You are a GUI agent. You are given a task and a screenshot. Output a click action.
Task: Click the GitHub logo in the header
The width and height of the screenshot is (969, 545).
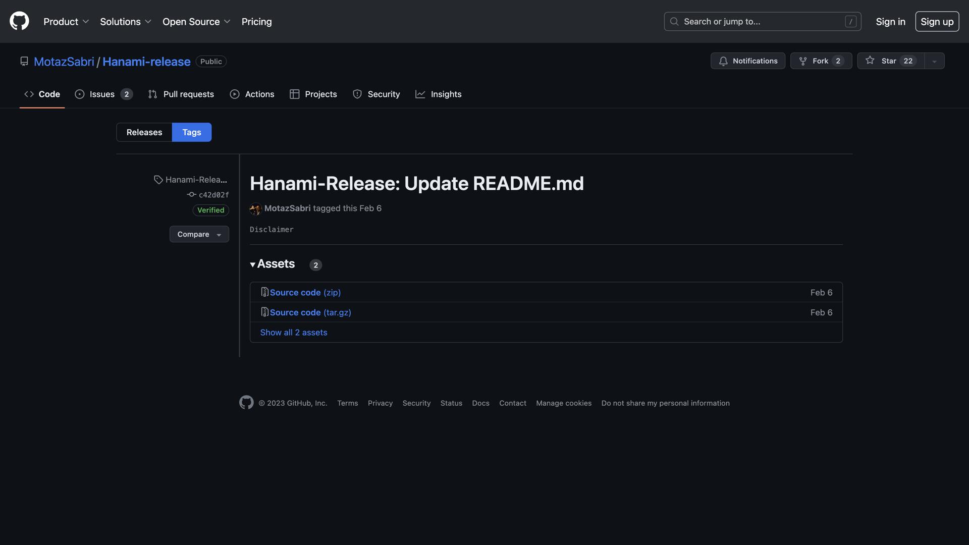click(19, 21)
